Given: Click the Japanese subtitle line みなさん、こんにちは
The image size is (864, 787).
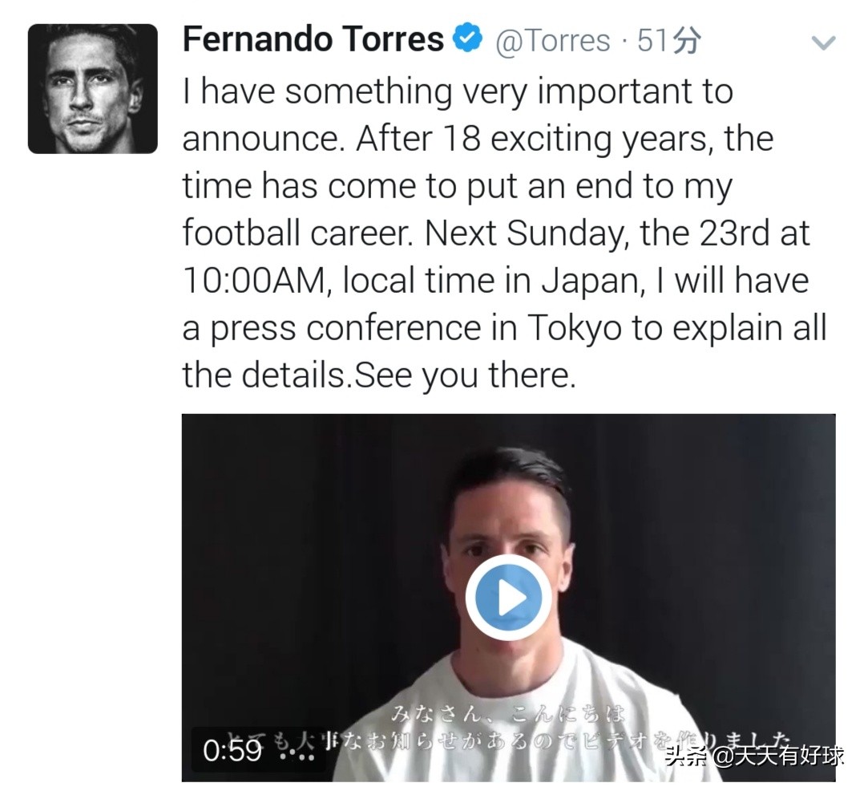Looking at the screenshot, I should pyautogui.click(x=508, y=712).
